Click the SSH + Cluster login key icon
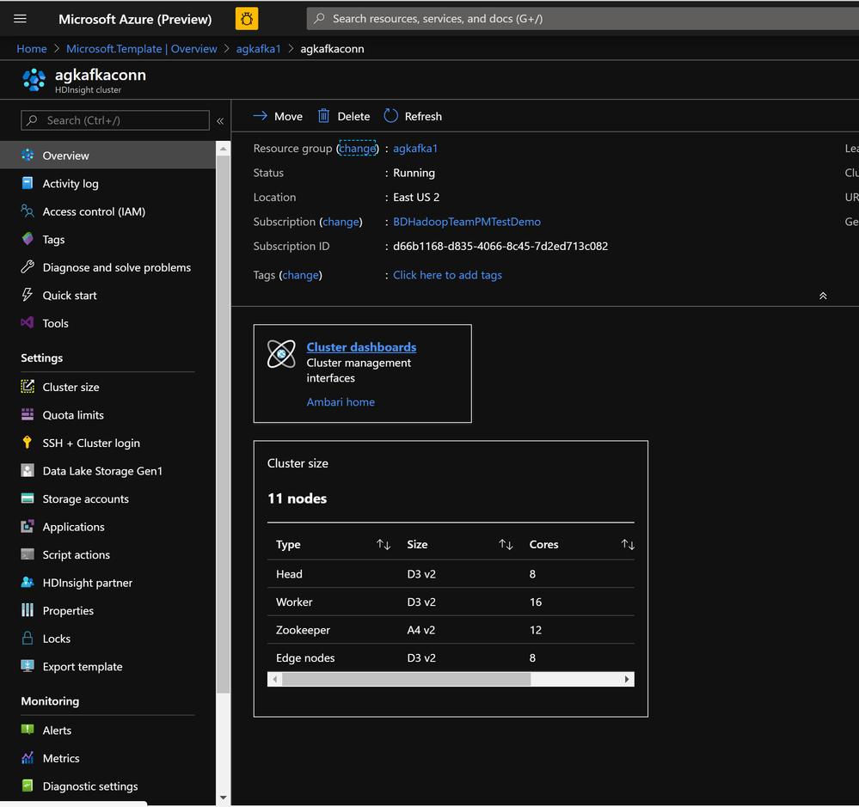 (28, 443)
